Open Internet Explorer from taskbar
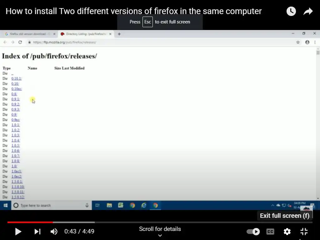This screenshot has height=240, width=320. point(144,205)
